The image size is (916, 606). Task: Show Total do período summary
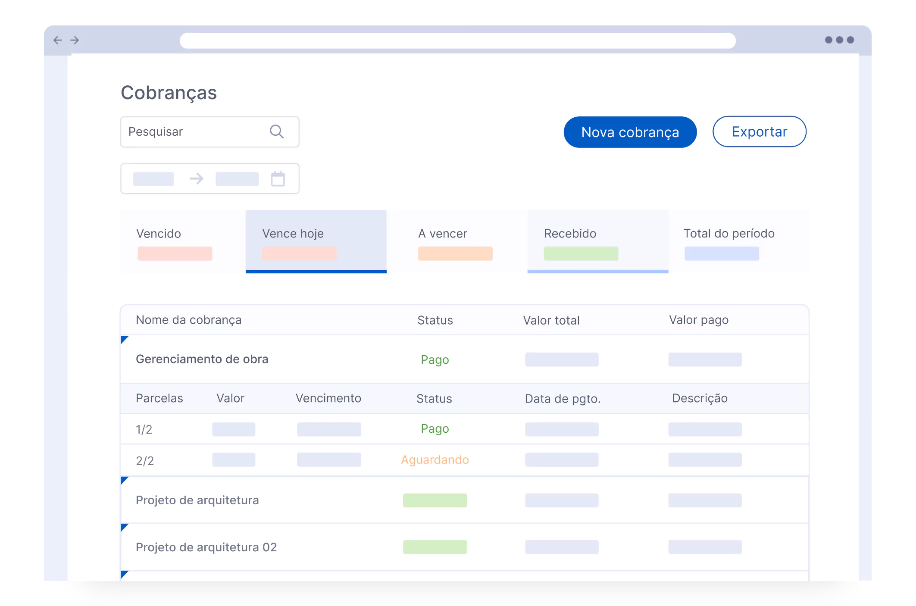click(x=739, y=241)
